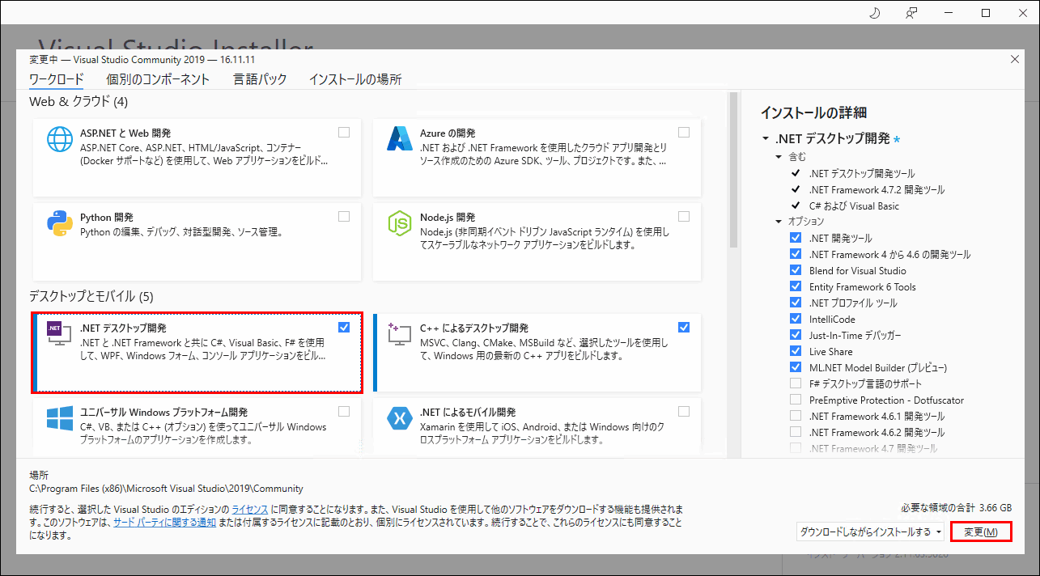This screenshot has width=1040, height=576.
Task: Enable the ASP.NET と Web 開発 workload checkbox
Action: tap(344, 132)
